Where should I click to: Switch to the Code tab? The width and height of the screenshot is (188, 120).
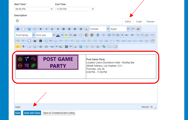[139, 22]
